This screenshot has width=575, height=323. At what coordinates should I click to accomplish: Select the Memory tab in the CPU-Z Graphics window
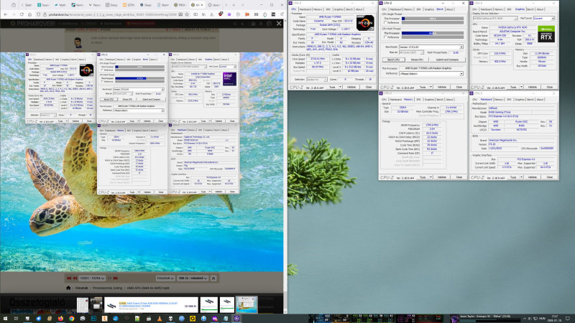point(499,9)
